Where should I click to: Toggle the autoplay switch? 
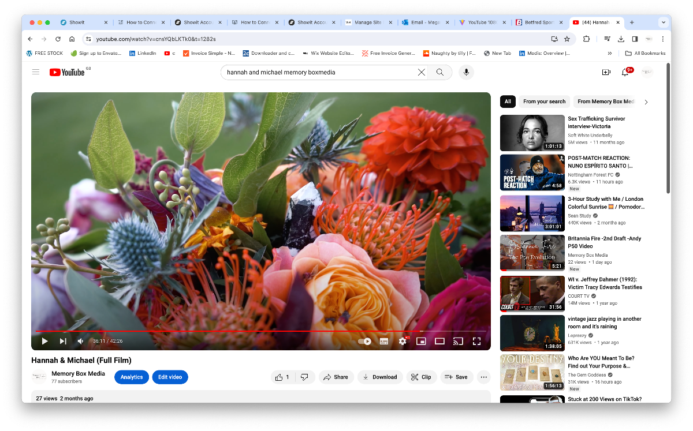coord(365,341)
